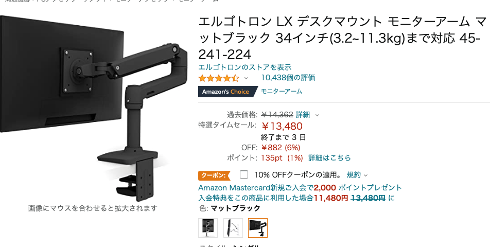Check the 10% OFF coupon checkbox
The image size is (490, 247).
244,174
